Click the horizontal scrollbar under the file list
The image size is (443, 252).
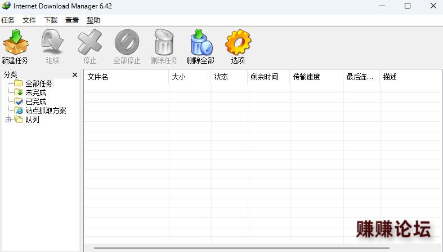(241, 248)
